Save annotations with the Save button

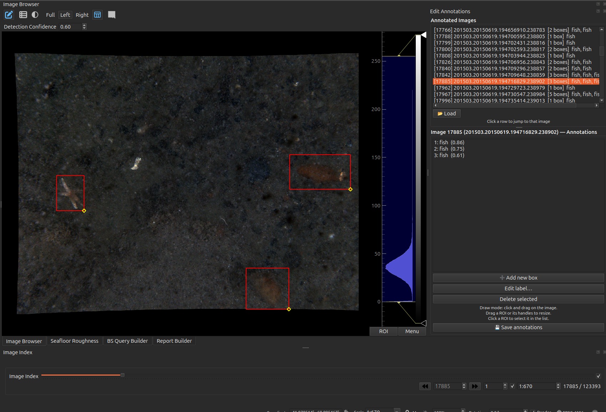[x=518, y=327]
